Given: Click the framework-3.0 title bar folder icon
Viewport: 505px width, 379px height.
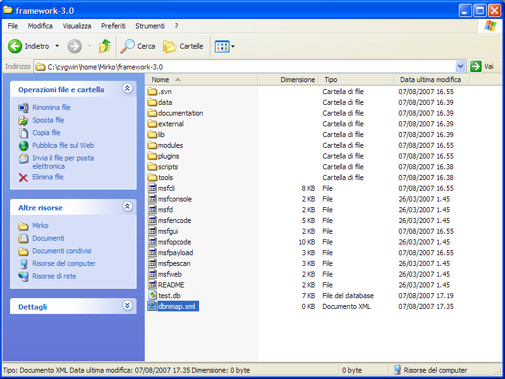Looking at the screenshot, I should point(8,10).
